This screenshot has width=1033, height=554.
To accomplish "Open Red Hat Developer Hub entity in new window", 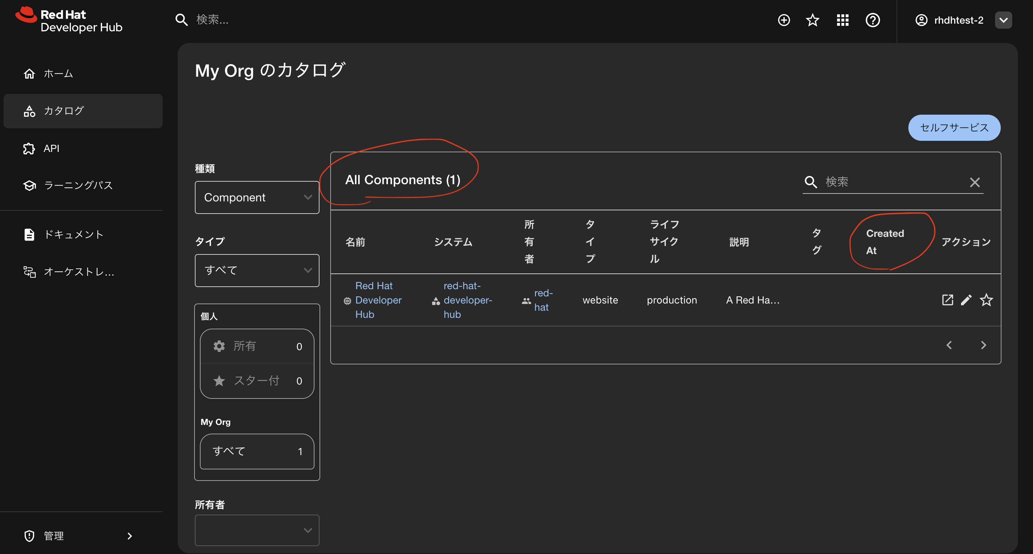I will [947, 300].
